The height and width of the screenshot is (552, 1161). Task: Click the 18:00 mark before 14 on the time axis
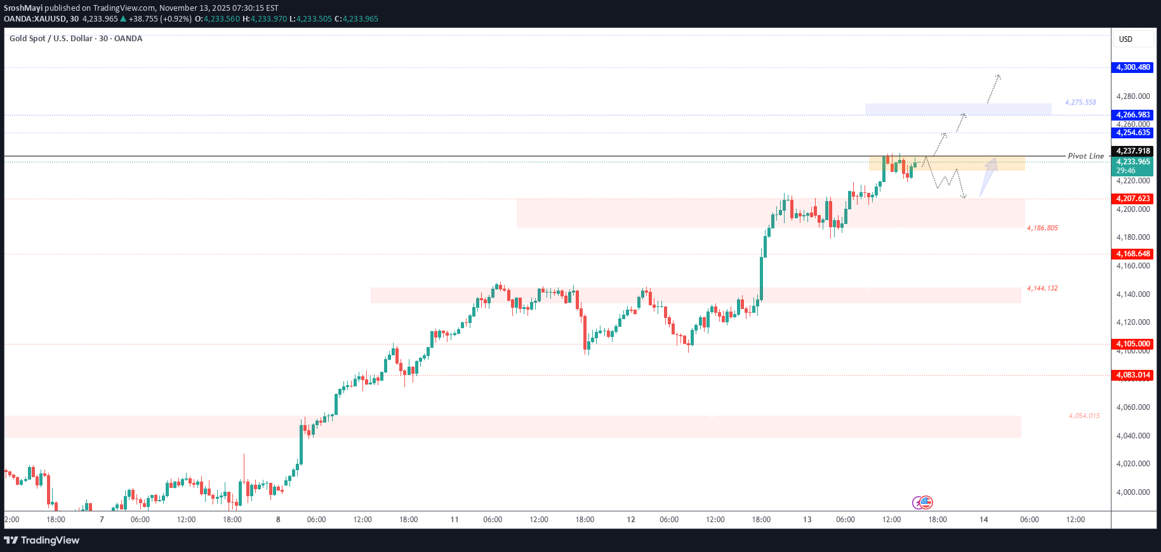point(938,520)
